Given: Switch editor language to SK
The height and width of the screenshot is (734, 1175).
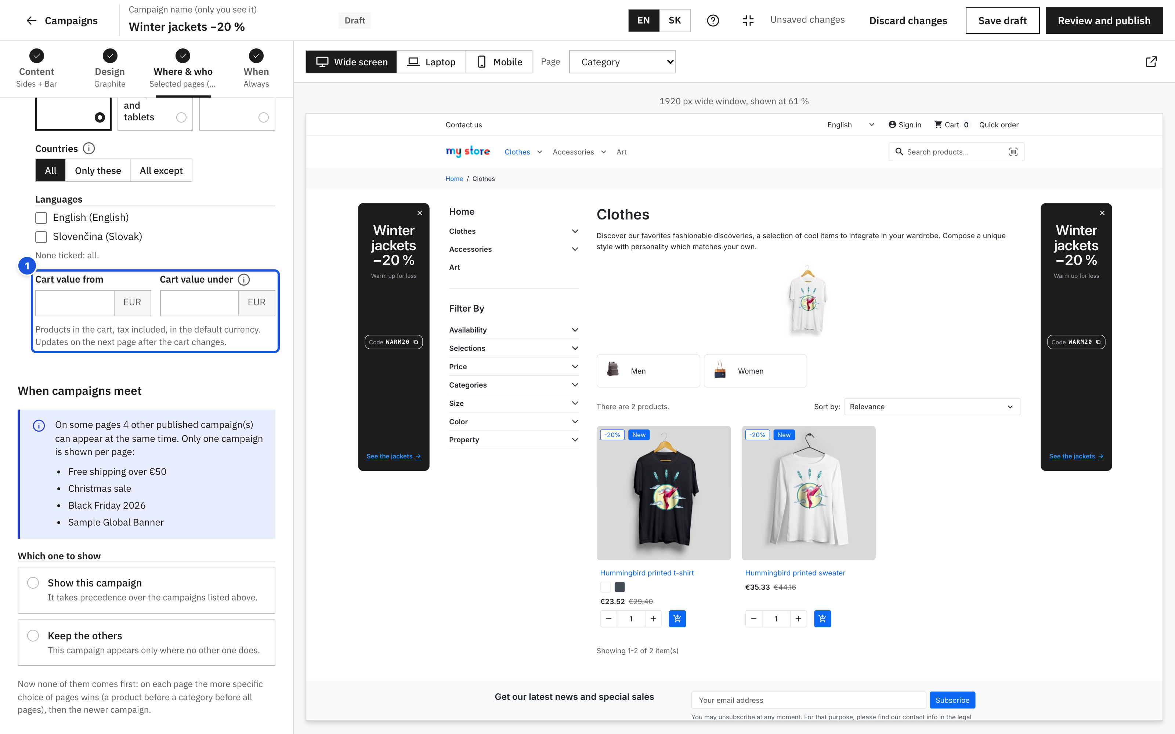Looking at the screenshot, I should [x=675, y=21].
